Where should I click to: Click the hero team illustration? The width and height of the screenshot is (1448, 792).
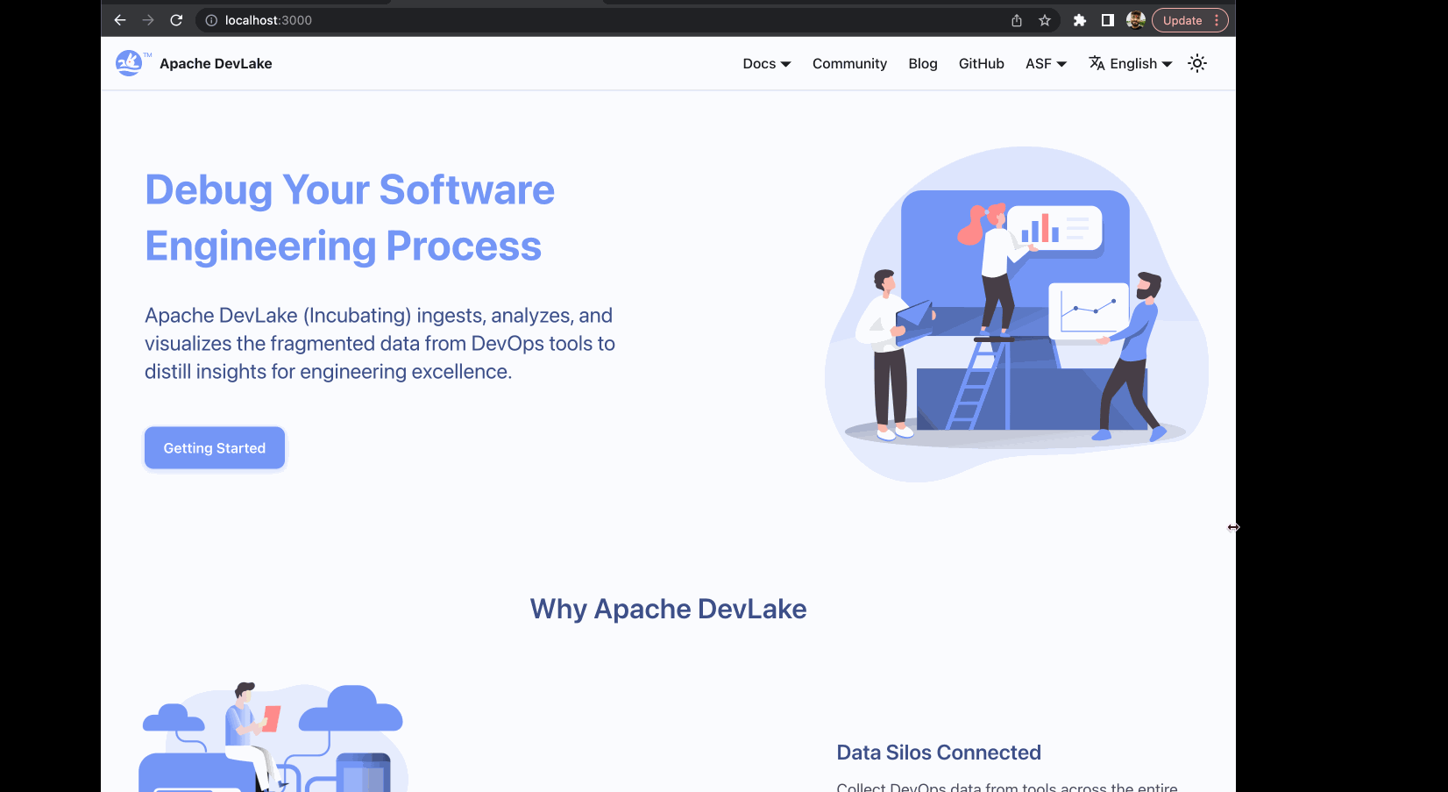coord(1017,314)
